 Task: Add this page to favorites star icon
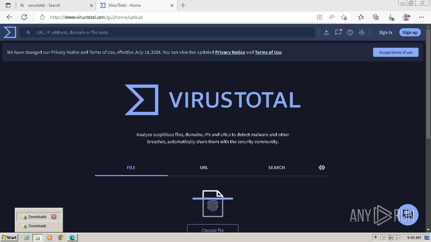point(344,17)
